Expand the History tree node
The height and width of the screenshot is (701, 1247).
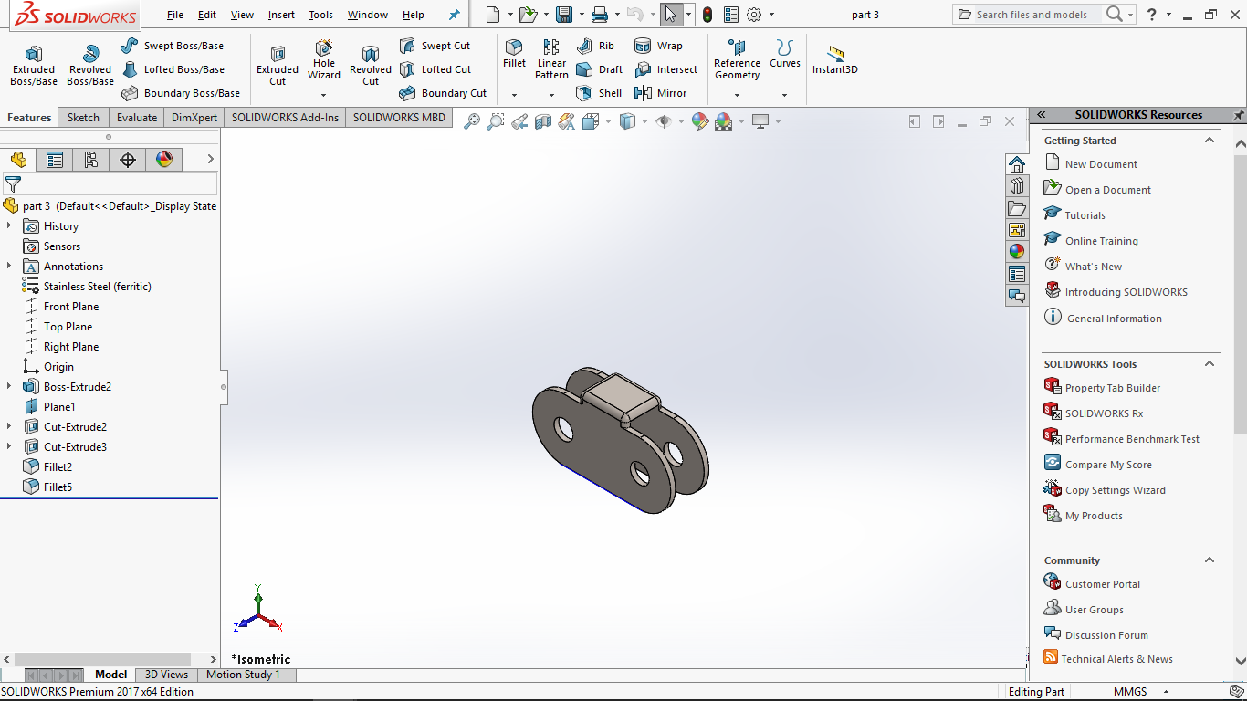tap(9, 226)
